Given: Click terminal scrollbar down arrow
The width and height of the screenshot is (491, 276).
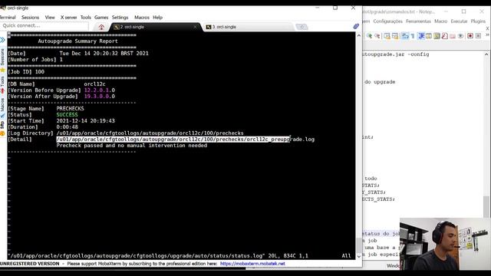Looking at the screenshot, I should click(359, 256).
